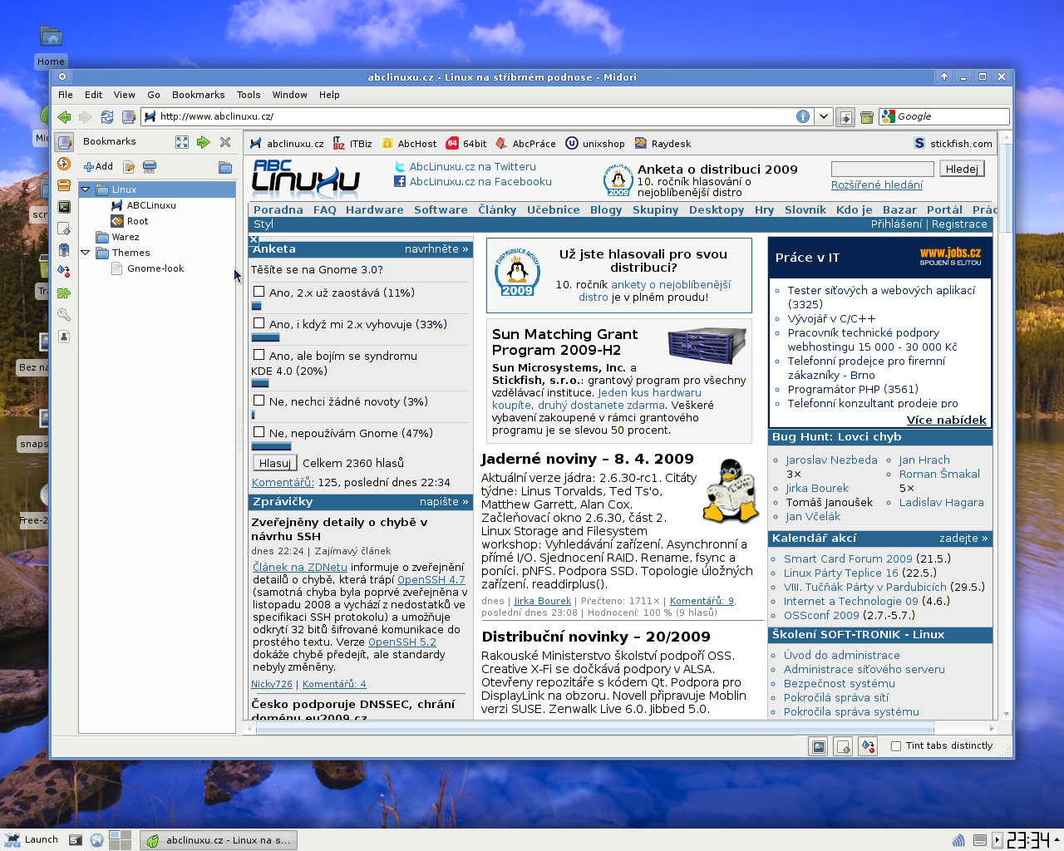Collapse the Linux bookmark folder

point(85,189)
